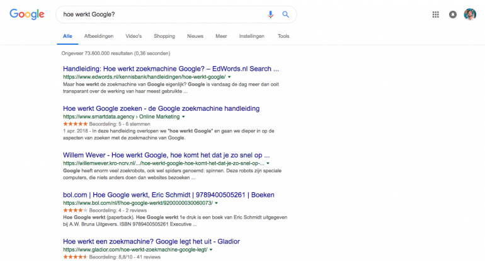Click the snippet starting 'Maar hoe werkt de zoekmachine'
The width and height of the screenshot is (485, 261).
point(171,88)
